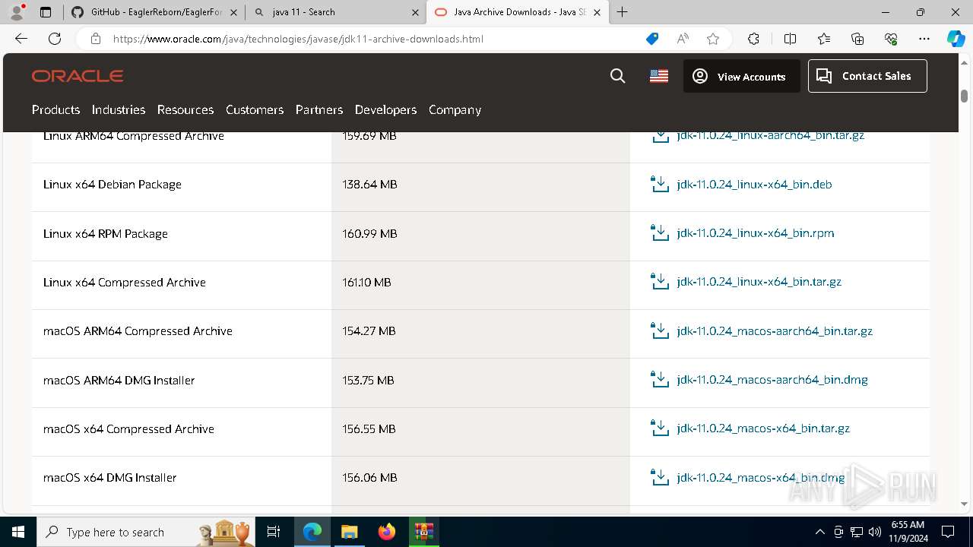Viewport: 973px width, 547px height.
Task: Open WinRAR from the taskbar
Action: click(423, 532)
